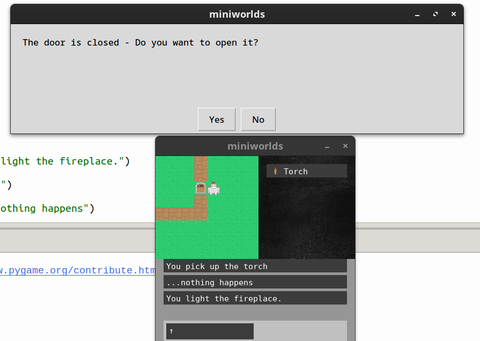The width and height of the screenshot is (480, 341).
Task: Click the closed door sprite on the map
Action: point(201,188)
